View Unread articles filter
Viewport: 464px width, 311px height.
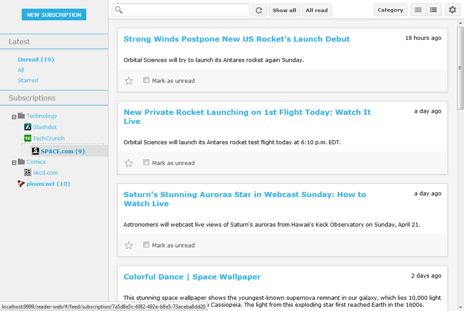coord(36,59)
